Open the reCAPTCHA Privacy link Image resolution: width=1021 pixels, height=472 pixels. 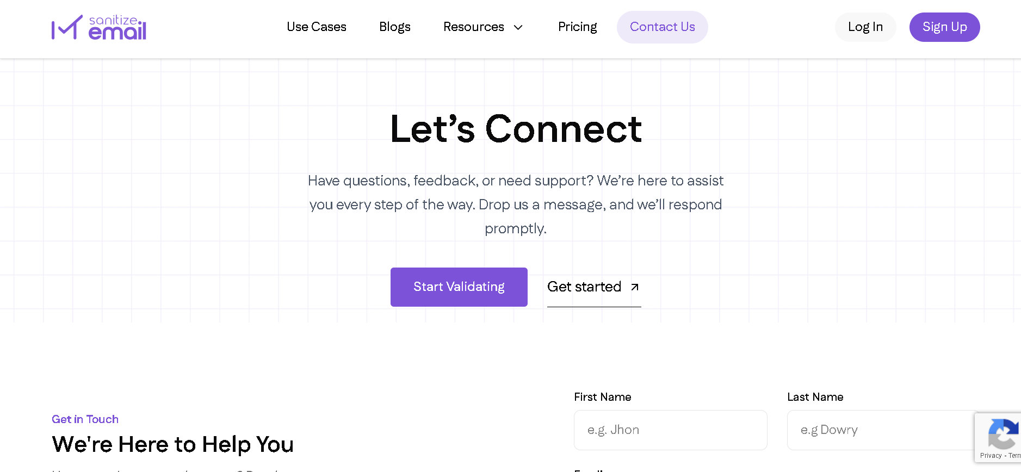(991, 456)
